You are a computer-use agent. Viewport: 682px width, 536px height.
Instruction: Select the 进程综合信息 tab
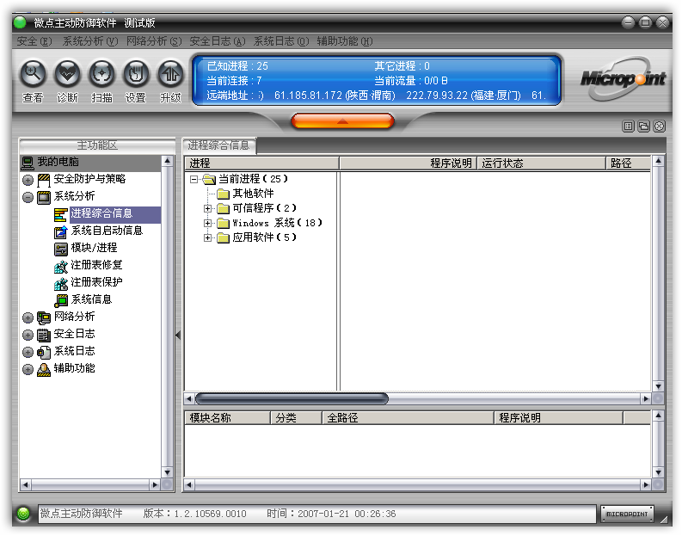(219, 145)
